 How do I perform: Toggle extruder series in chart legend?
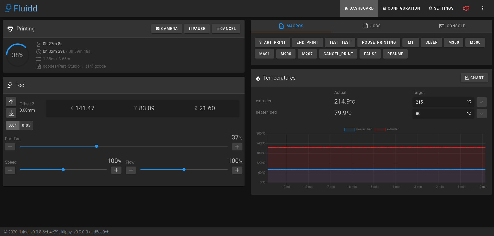pyautogui.click(x=387, y=129)
